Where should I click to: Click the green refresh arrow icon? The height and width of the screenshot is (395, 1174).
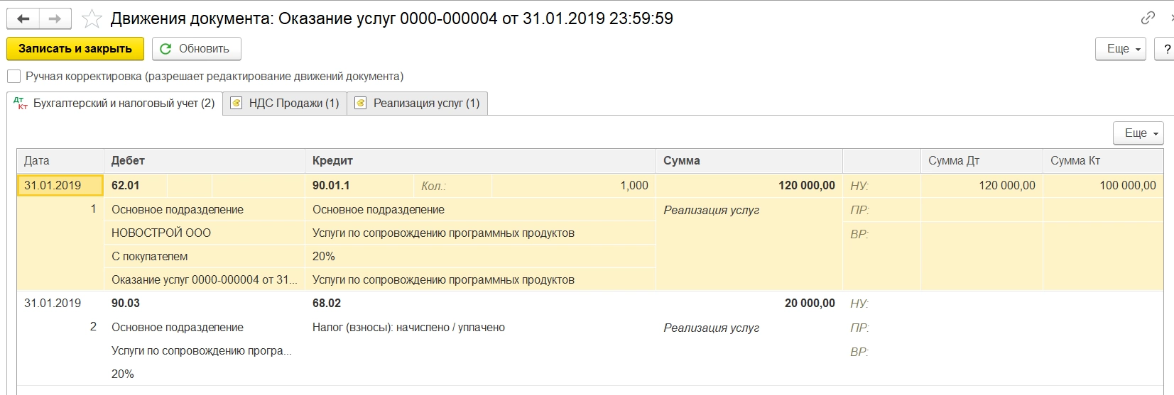(x=165, y=49)
